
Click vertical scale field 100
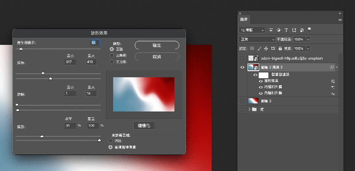[93, 126]
